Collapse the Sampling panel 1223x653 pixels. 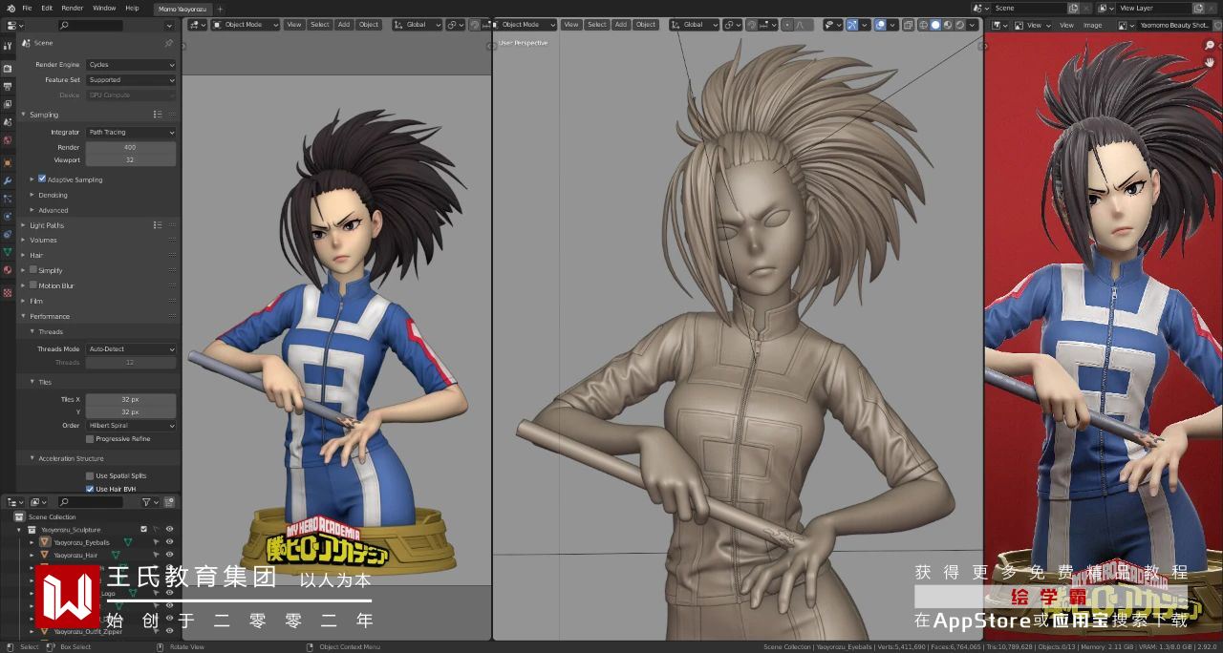[x=24, y=115]
